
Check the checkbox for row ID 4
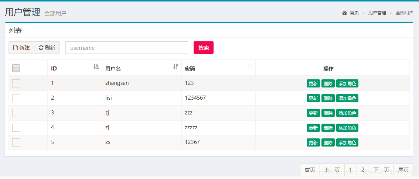point(16,127)
